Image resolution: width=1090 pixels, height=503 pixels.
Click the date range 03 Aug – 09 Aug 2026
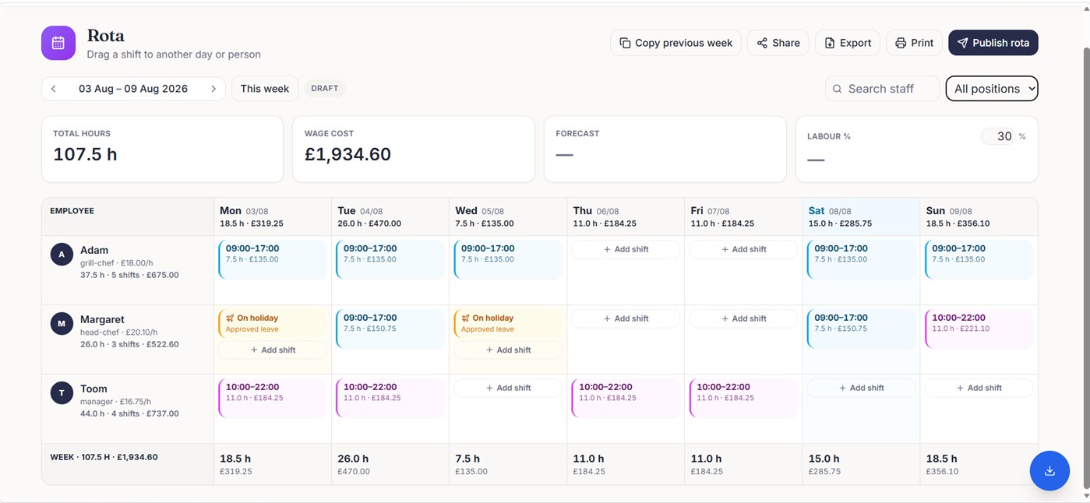pos(133,89)
